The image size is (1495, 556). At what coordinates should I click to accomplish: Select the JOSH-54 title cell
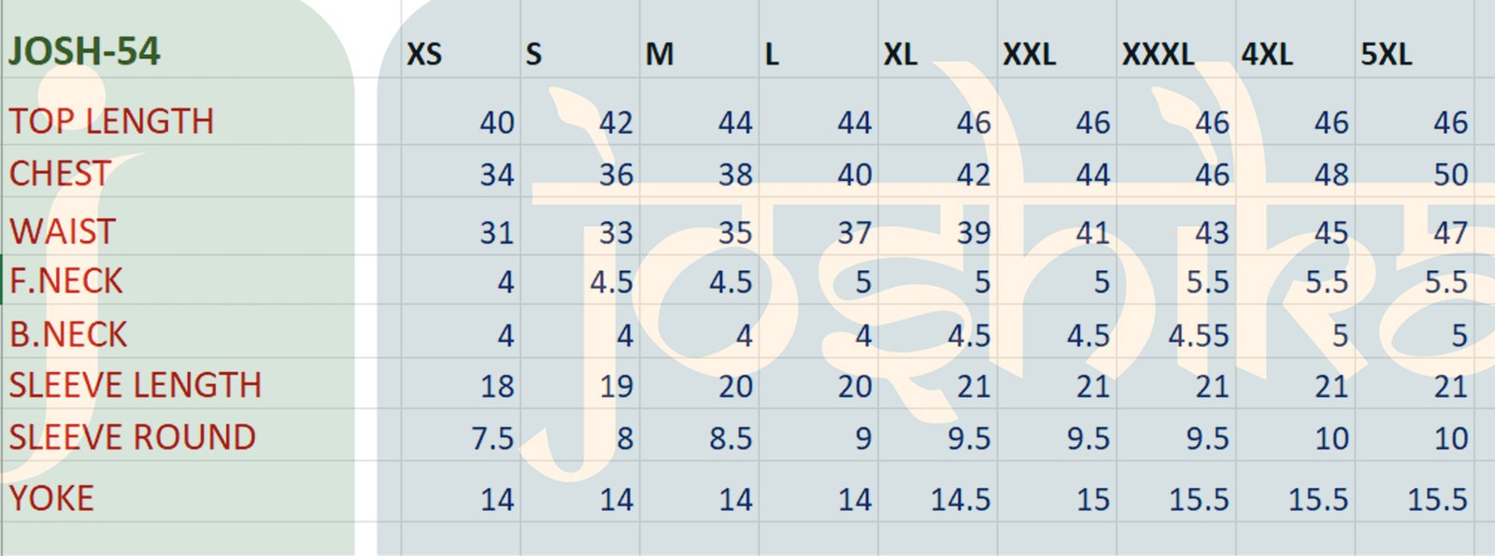click(x=84, y=50)
